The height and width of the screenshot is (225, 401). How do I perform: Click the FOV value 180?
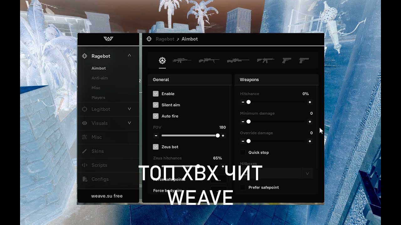point(222,127)
